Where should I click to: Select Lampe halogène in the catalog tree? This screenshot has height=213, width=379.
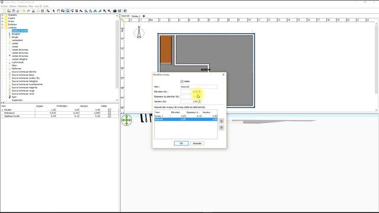[x=20, y=59]
